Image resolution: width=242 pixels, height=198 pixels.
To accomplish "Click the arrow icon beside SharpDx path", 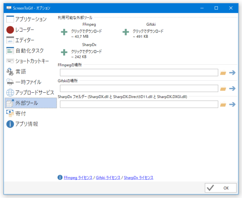I will [x=232, y=104].
